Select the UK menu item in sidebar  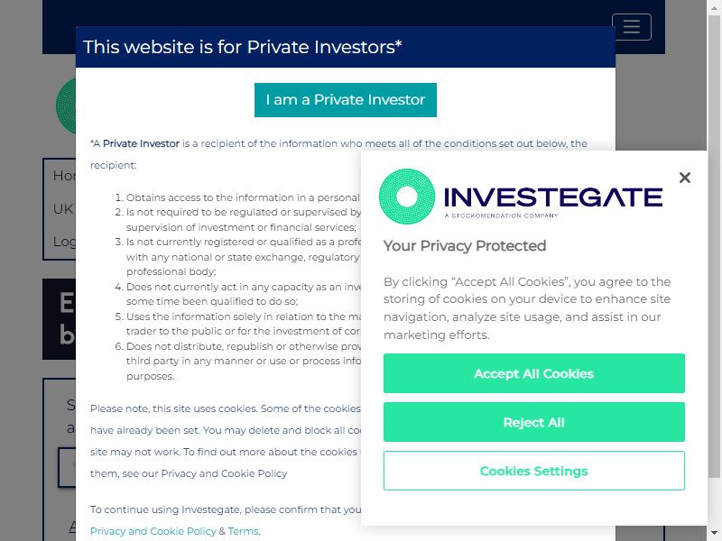point(63,209)
